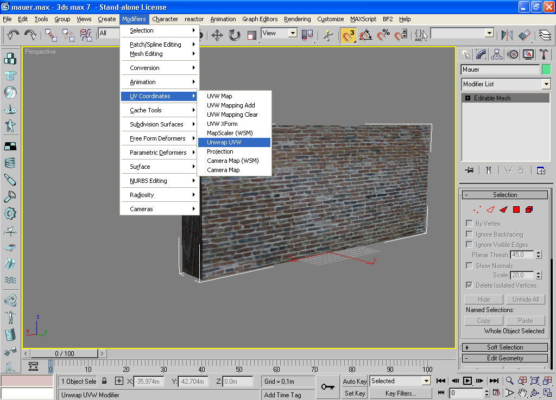Open the Hierarchy panel tab icon
This screenshot has width=556, height=400.
pyautogui.click(x=496, y=54)
